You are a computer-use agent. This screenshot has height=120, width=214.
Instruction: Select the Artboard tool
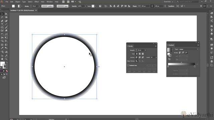[2, 56]
